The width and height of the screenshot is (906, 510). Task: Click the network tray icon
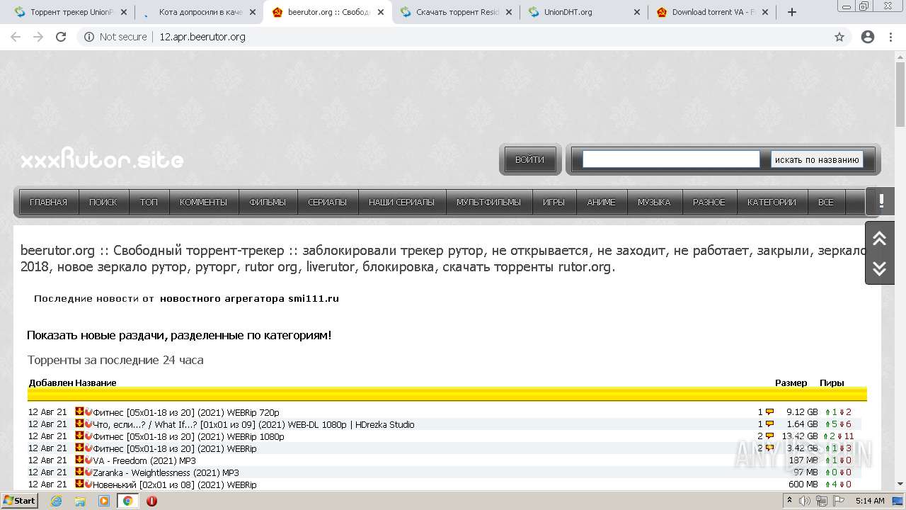(822, 501)
